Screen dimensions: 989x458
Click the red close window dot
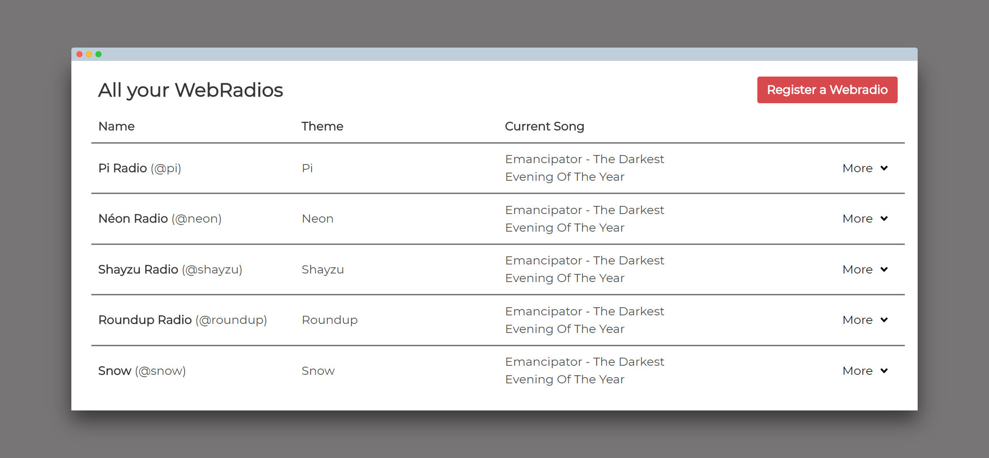tap(79, 54)
